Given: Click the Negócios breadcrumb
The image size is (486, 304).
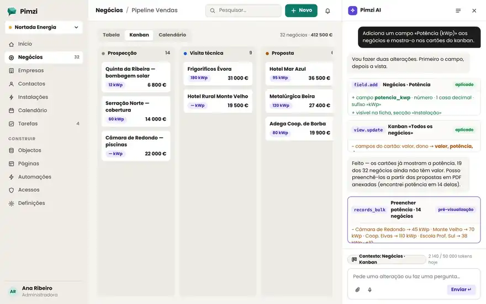Looking at the screenshot, I should (109, 11).
